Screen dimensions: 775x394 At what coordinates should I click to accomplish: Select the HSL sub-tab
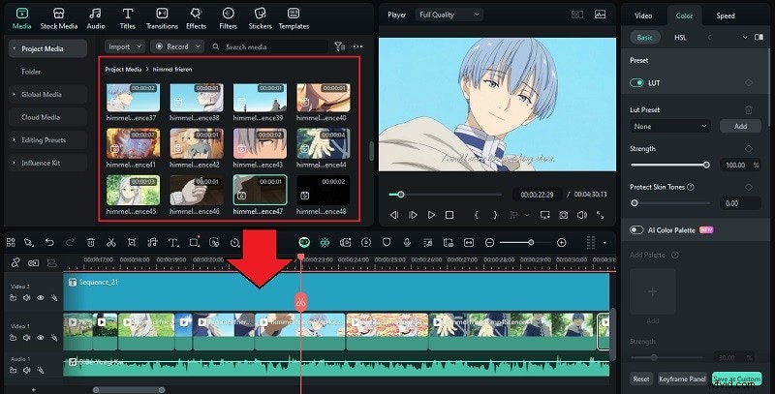680,38
